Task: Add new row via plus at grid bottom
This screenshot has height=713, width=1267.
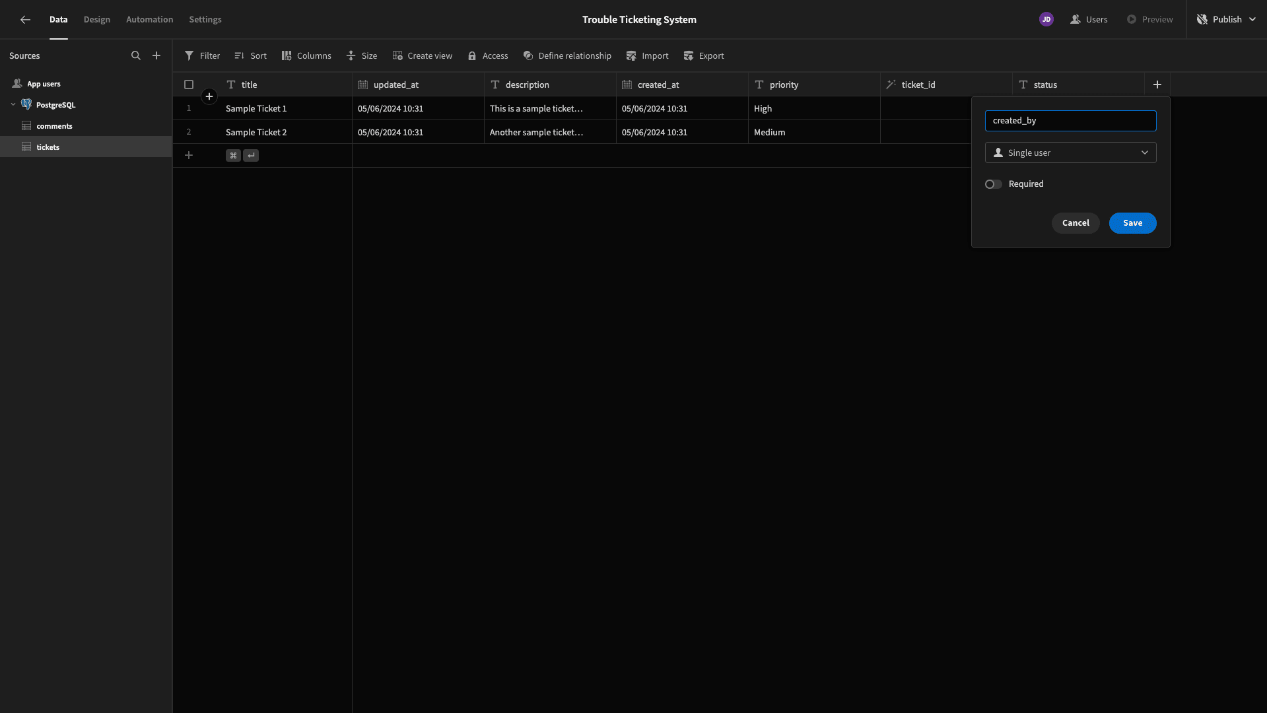Action: (x=189, y=156)
